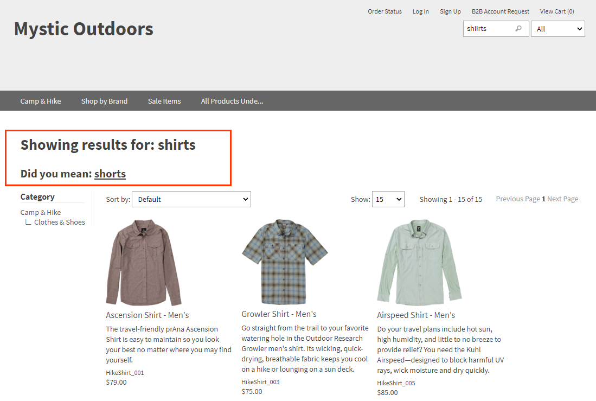Click the B2B Account Request link
596x401 pixels.
point(500,11)
